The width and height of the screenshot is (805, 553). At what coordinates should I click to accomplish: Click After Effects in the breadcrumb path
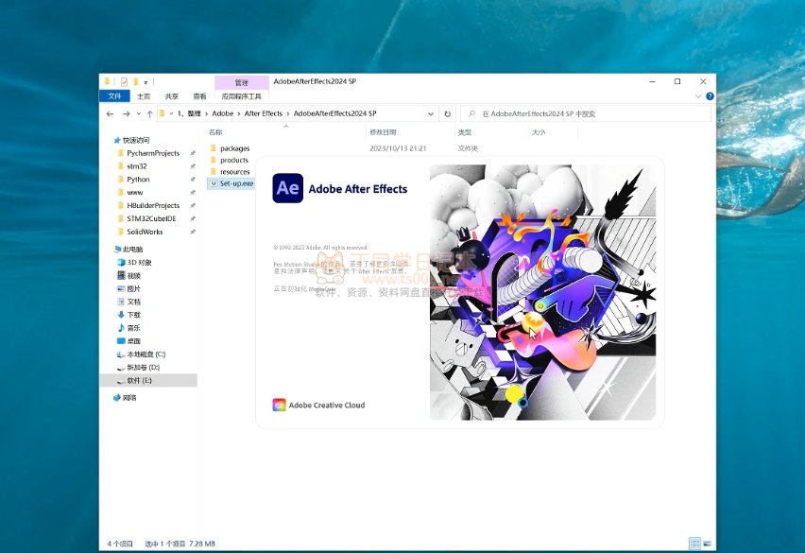pyautogui.click(x=263, y=113)
